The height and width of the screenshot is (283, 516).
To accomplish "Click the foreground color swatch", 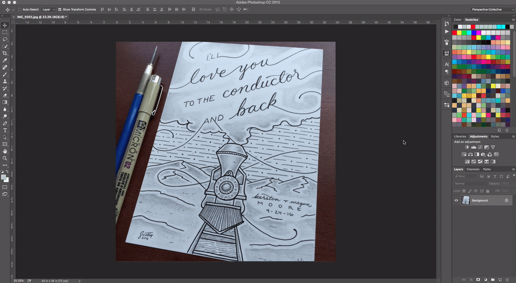I will pos(4,176).
